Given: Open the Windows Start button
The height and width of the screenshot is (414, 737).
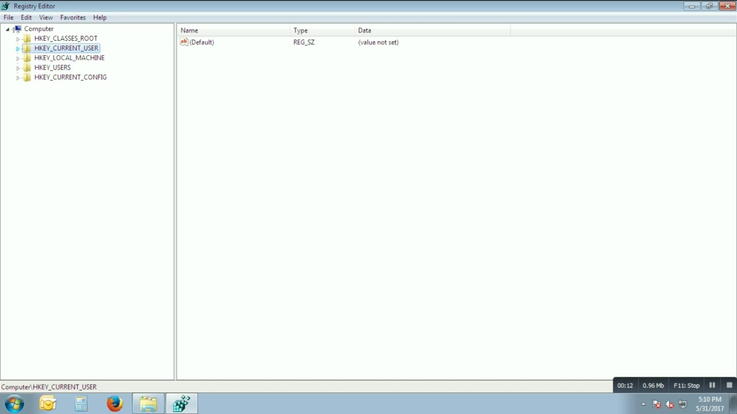Looking at the screenshot, I should click(14, 404).
